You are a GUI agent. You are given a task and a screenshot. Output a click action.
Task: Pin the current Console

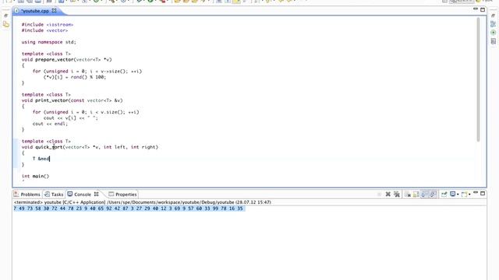(444, 194)
